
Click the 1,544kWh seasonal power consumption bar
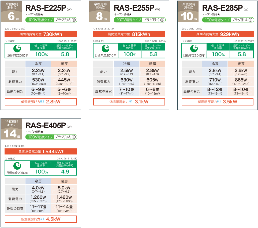click(41, 151)
